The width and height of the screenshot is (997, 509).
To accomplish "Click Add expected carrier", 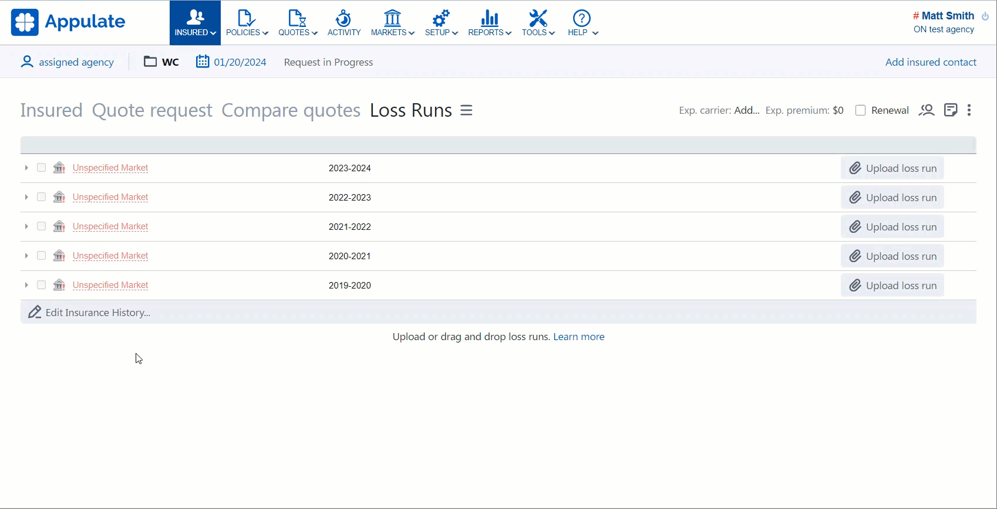I will 747,110.
